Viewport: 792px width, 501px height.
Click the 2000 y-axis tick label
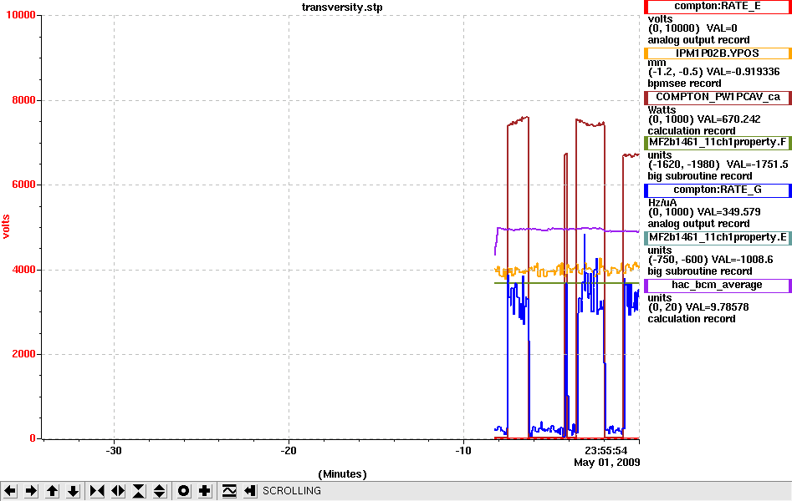coord(23,354)
